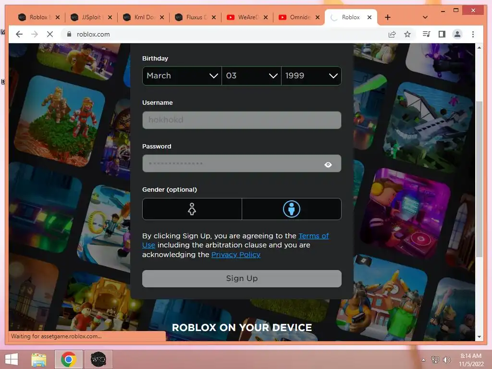Toggle Chrome side panel icon
Viewport: 492px width, 369px height.
[x=442, y=34]
